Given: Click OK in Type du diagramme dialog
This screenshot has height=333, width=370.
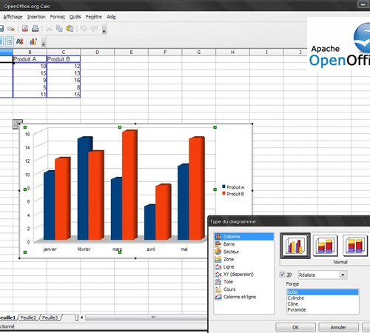Looking at the screenshot, I should (x=295, y=327).
